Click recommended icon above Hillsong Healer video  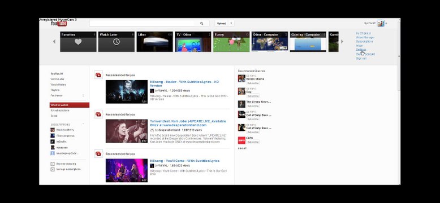click(98, 74)
